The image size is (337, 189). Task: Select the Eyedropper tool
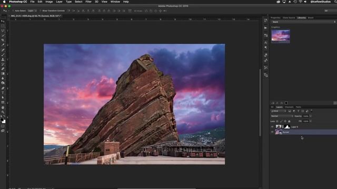[3, 45]
